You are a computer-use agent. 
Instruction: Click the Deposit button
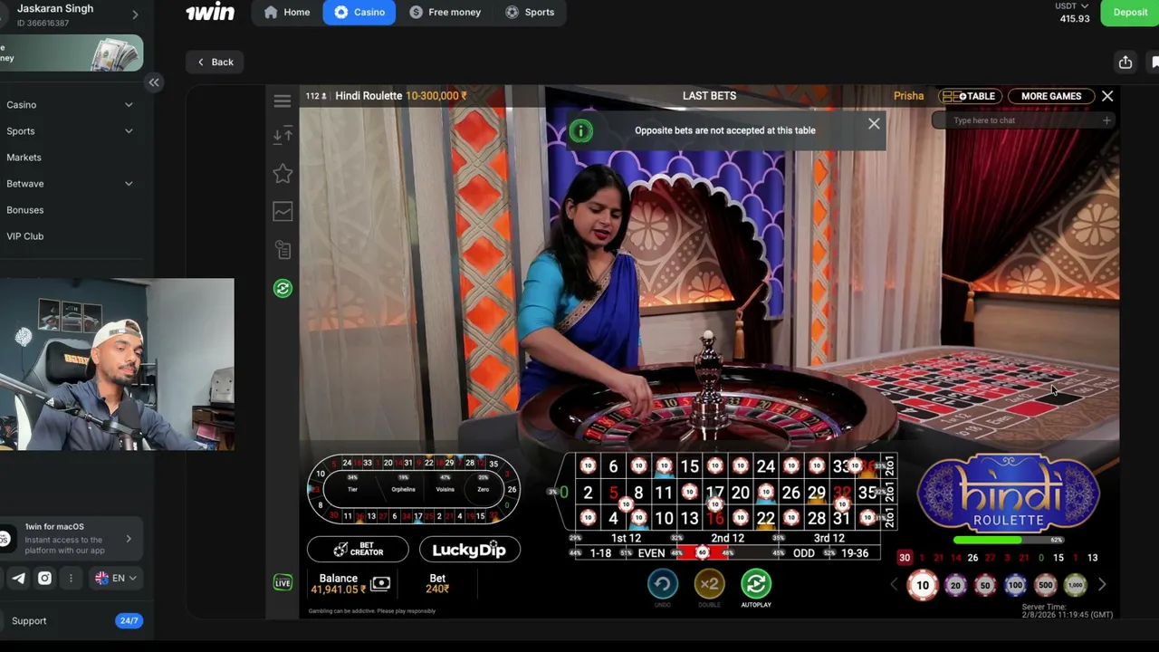[x=1130, y=12]
